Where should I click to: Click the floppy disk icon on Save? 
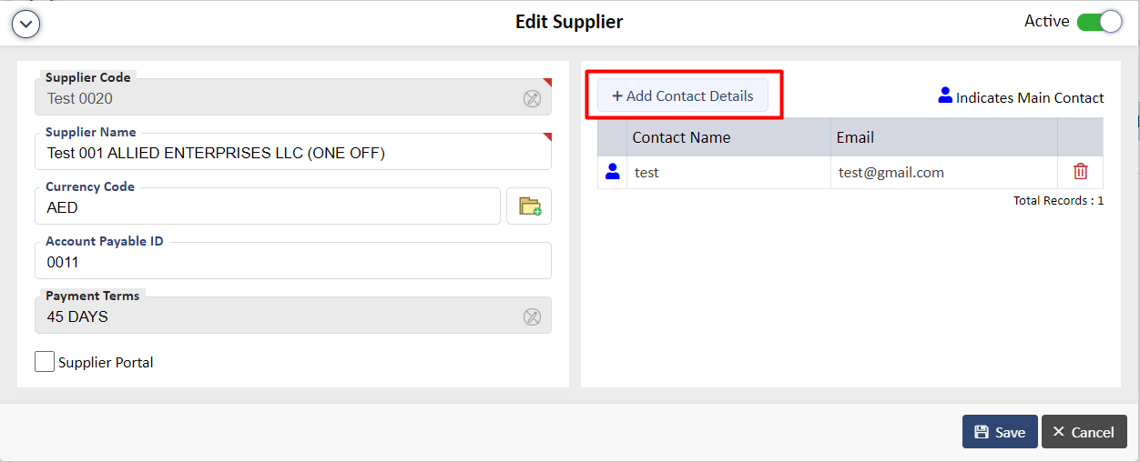click(x=981, y=432)
